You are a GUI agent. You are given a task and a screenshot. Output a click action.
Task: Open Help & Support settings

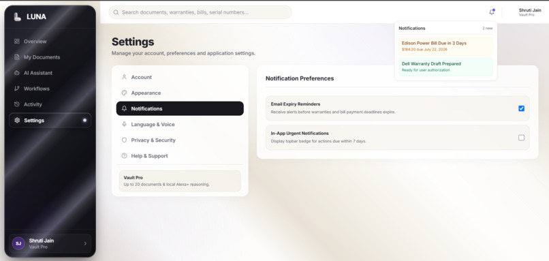pos(180,156)
